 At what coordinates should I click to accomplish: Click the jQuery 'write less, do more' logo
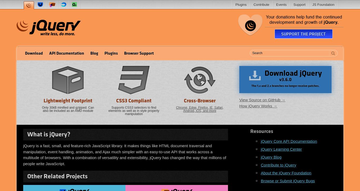pos(48,27)
